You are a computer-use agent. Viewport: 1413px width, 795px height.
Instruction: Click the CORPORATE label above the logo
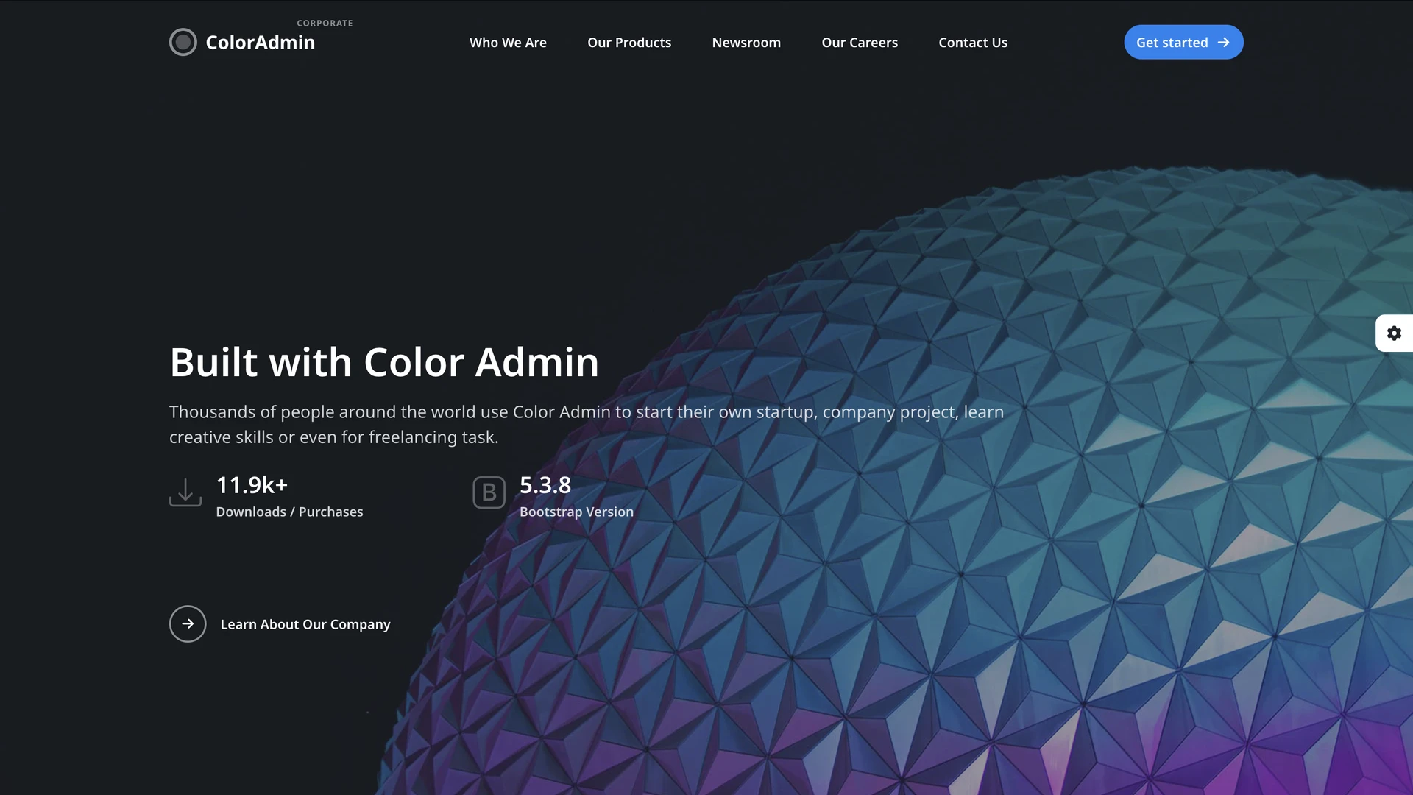[x=325, y=23]
